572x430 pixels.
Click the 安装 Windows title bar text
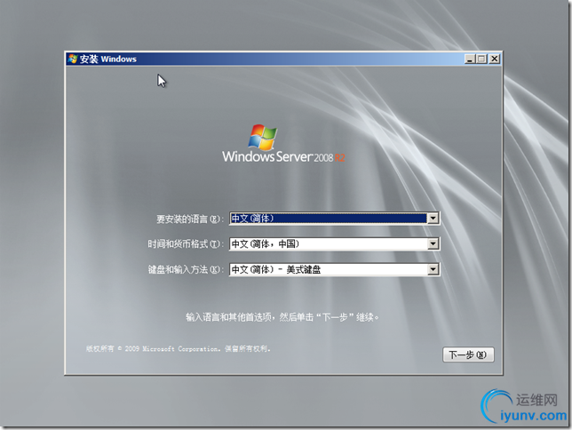(108, 60)
